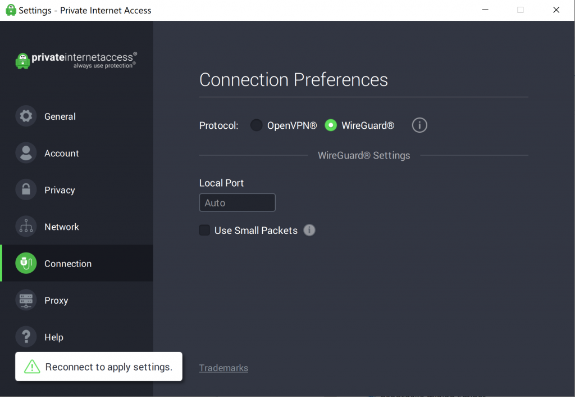Select the OpenVPN protocol radio button

pyautogui.click(x=256, y=125)
